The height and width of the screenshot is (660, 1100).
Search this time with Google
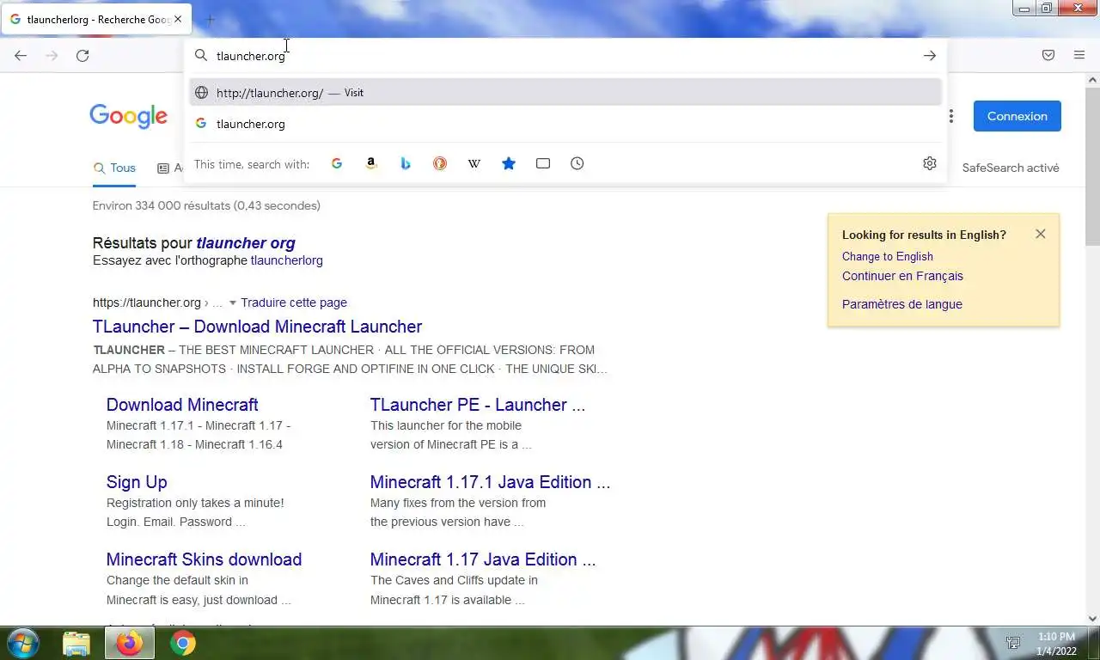[337, 163]
